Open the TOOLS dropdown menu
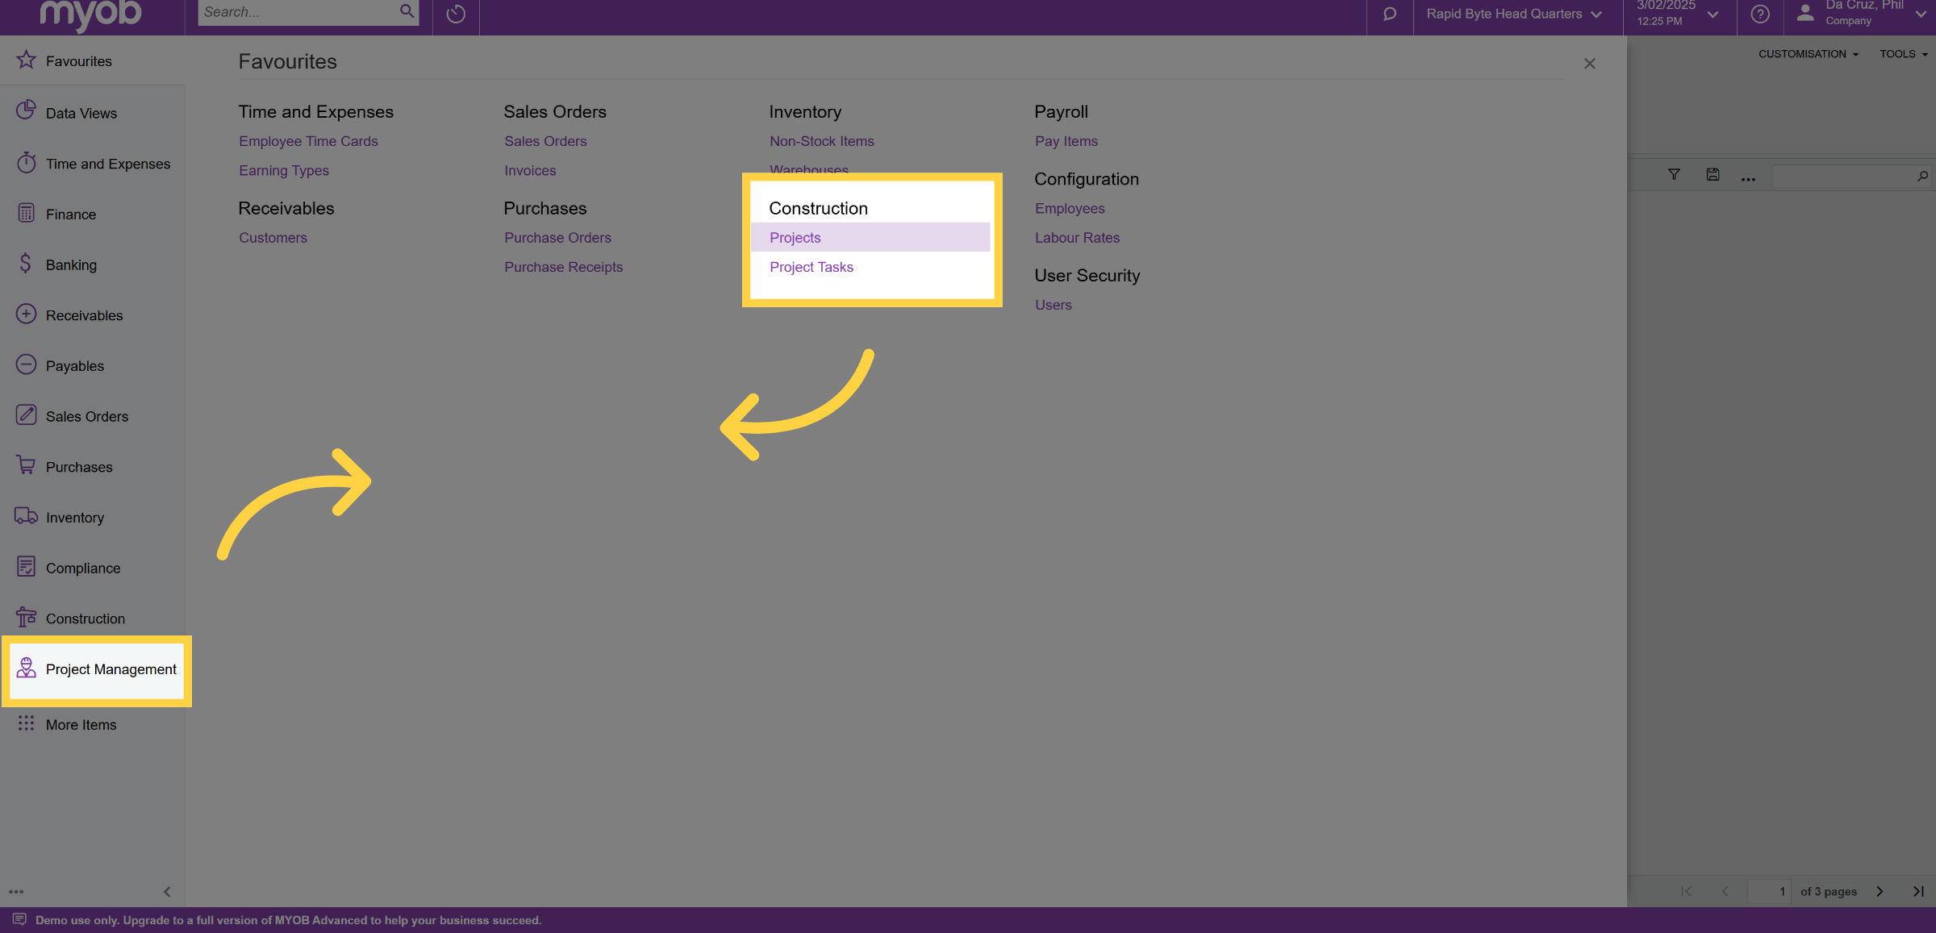Image resolution: width=1936 pixels, height=933 pixels. point(1904,54)
